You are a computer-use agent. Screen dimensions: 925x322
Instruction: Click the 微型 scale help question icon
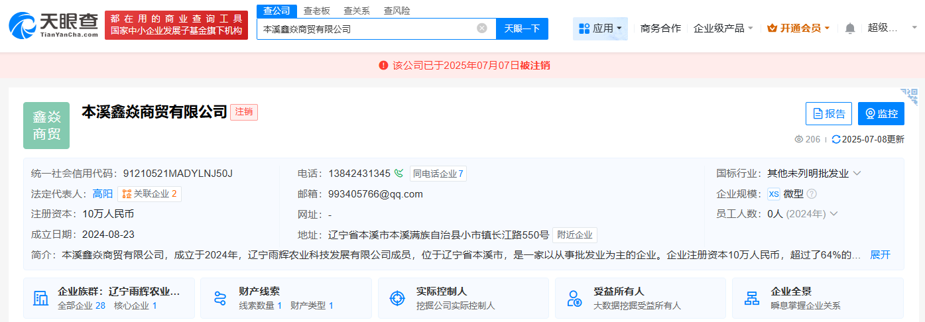click(812, 194)
